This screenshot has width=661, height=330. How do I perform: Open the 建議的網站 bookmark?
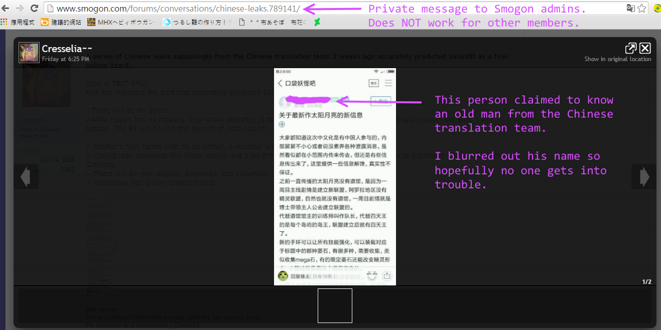tap(61, 22)
